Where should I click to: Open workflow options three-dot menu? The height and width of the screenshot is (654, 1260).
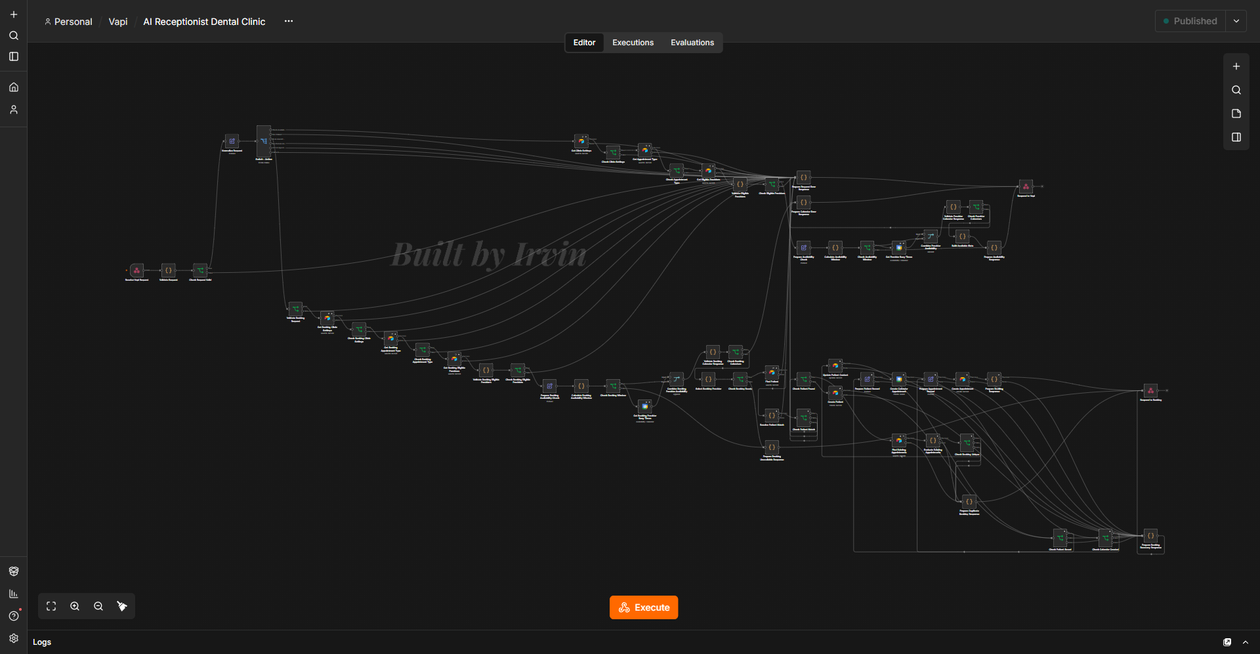click(x=289, y=21)
